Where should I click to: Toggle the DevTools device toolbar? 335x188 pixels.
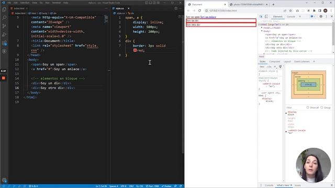(x=266, y=16)
